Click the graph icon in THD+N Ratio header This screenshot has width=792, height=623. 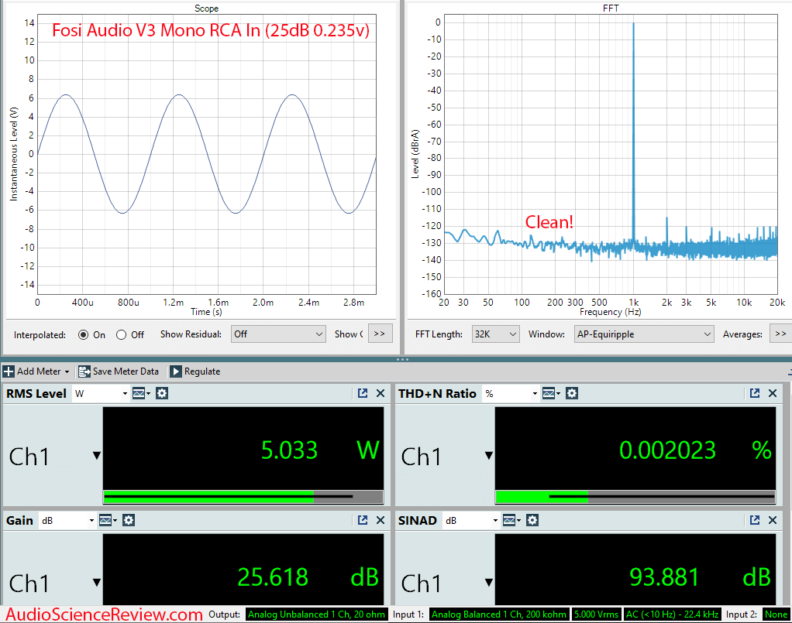[550, 393]
